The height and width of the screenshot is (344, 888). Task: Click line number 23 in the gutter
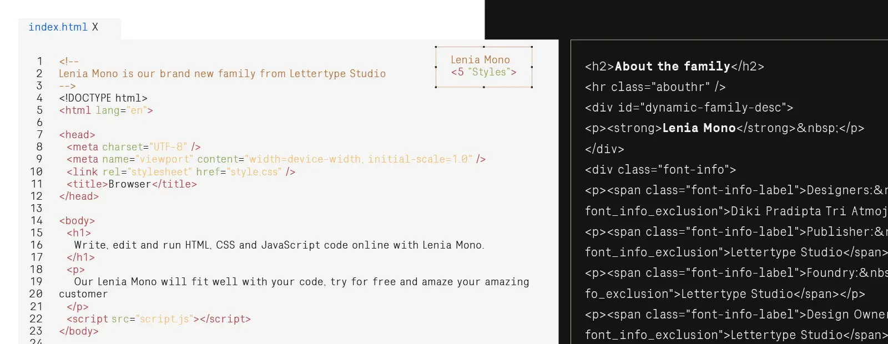(x=36, y=331)
